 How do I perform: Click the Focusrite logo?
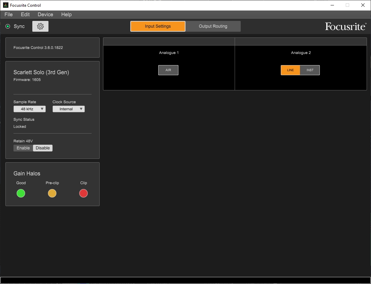tap(346, 26)
